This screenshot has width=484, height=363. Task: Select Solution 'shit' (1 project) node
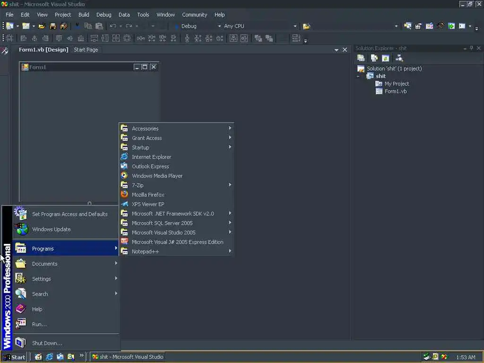pyautogui.click(x=394, y=69)
